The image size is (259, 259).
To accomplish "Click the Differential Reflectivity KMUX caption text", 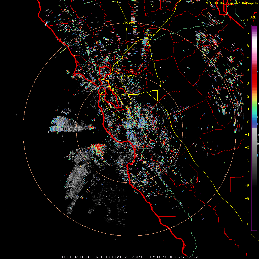I will click(131, 257).
